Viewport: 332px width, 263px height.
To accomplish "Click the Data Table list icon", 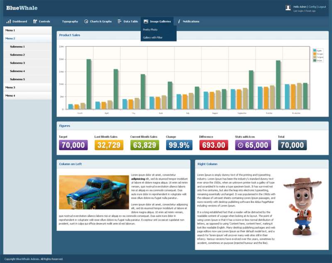I will click(x=120, y=22).
